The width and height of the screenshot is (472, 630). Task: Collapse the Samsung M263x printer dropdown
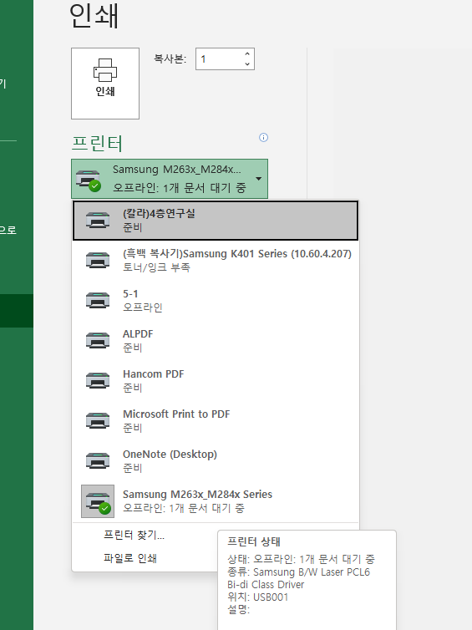coord(170,179)
